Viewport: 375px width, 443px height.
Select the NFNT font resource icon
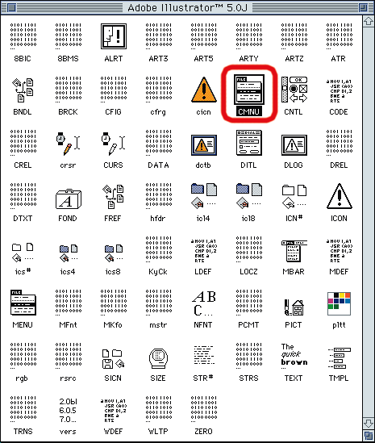point(204,303)
